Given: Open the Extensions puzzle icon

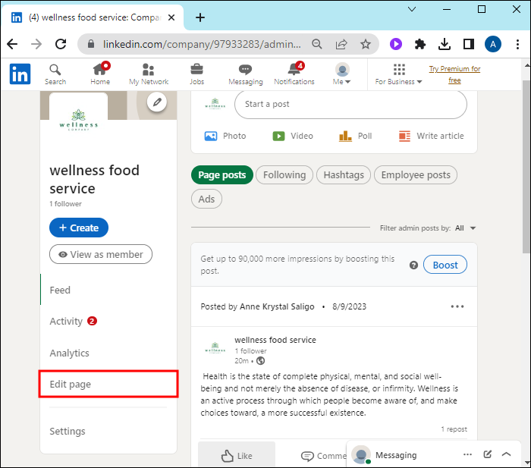Looking at the screenshot, I should [x=420, y=44].
